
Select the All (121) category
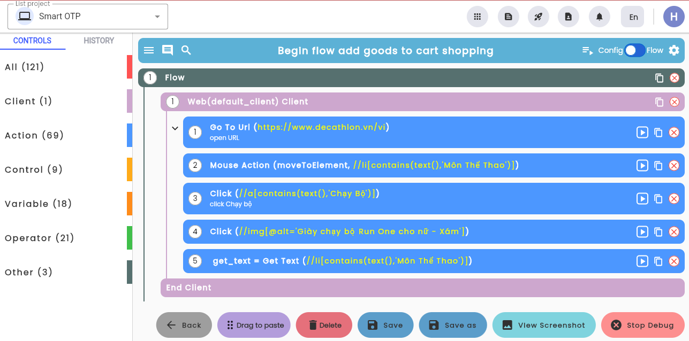pos(66,67)
